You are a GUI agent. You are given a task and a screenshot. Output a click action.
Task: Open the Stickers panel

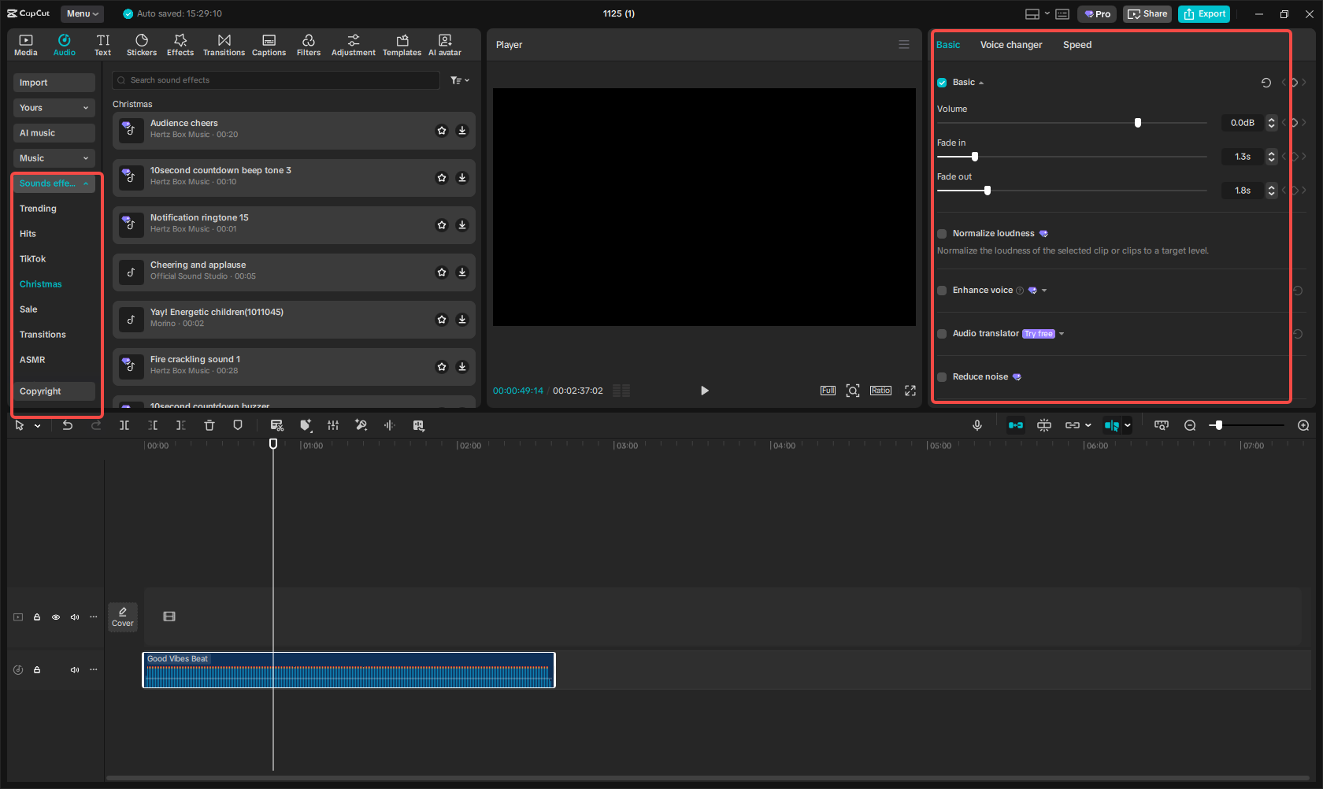142,44
